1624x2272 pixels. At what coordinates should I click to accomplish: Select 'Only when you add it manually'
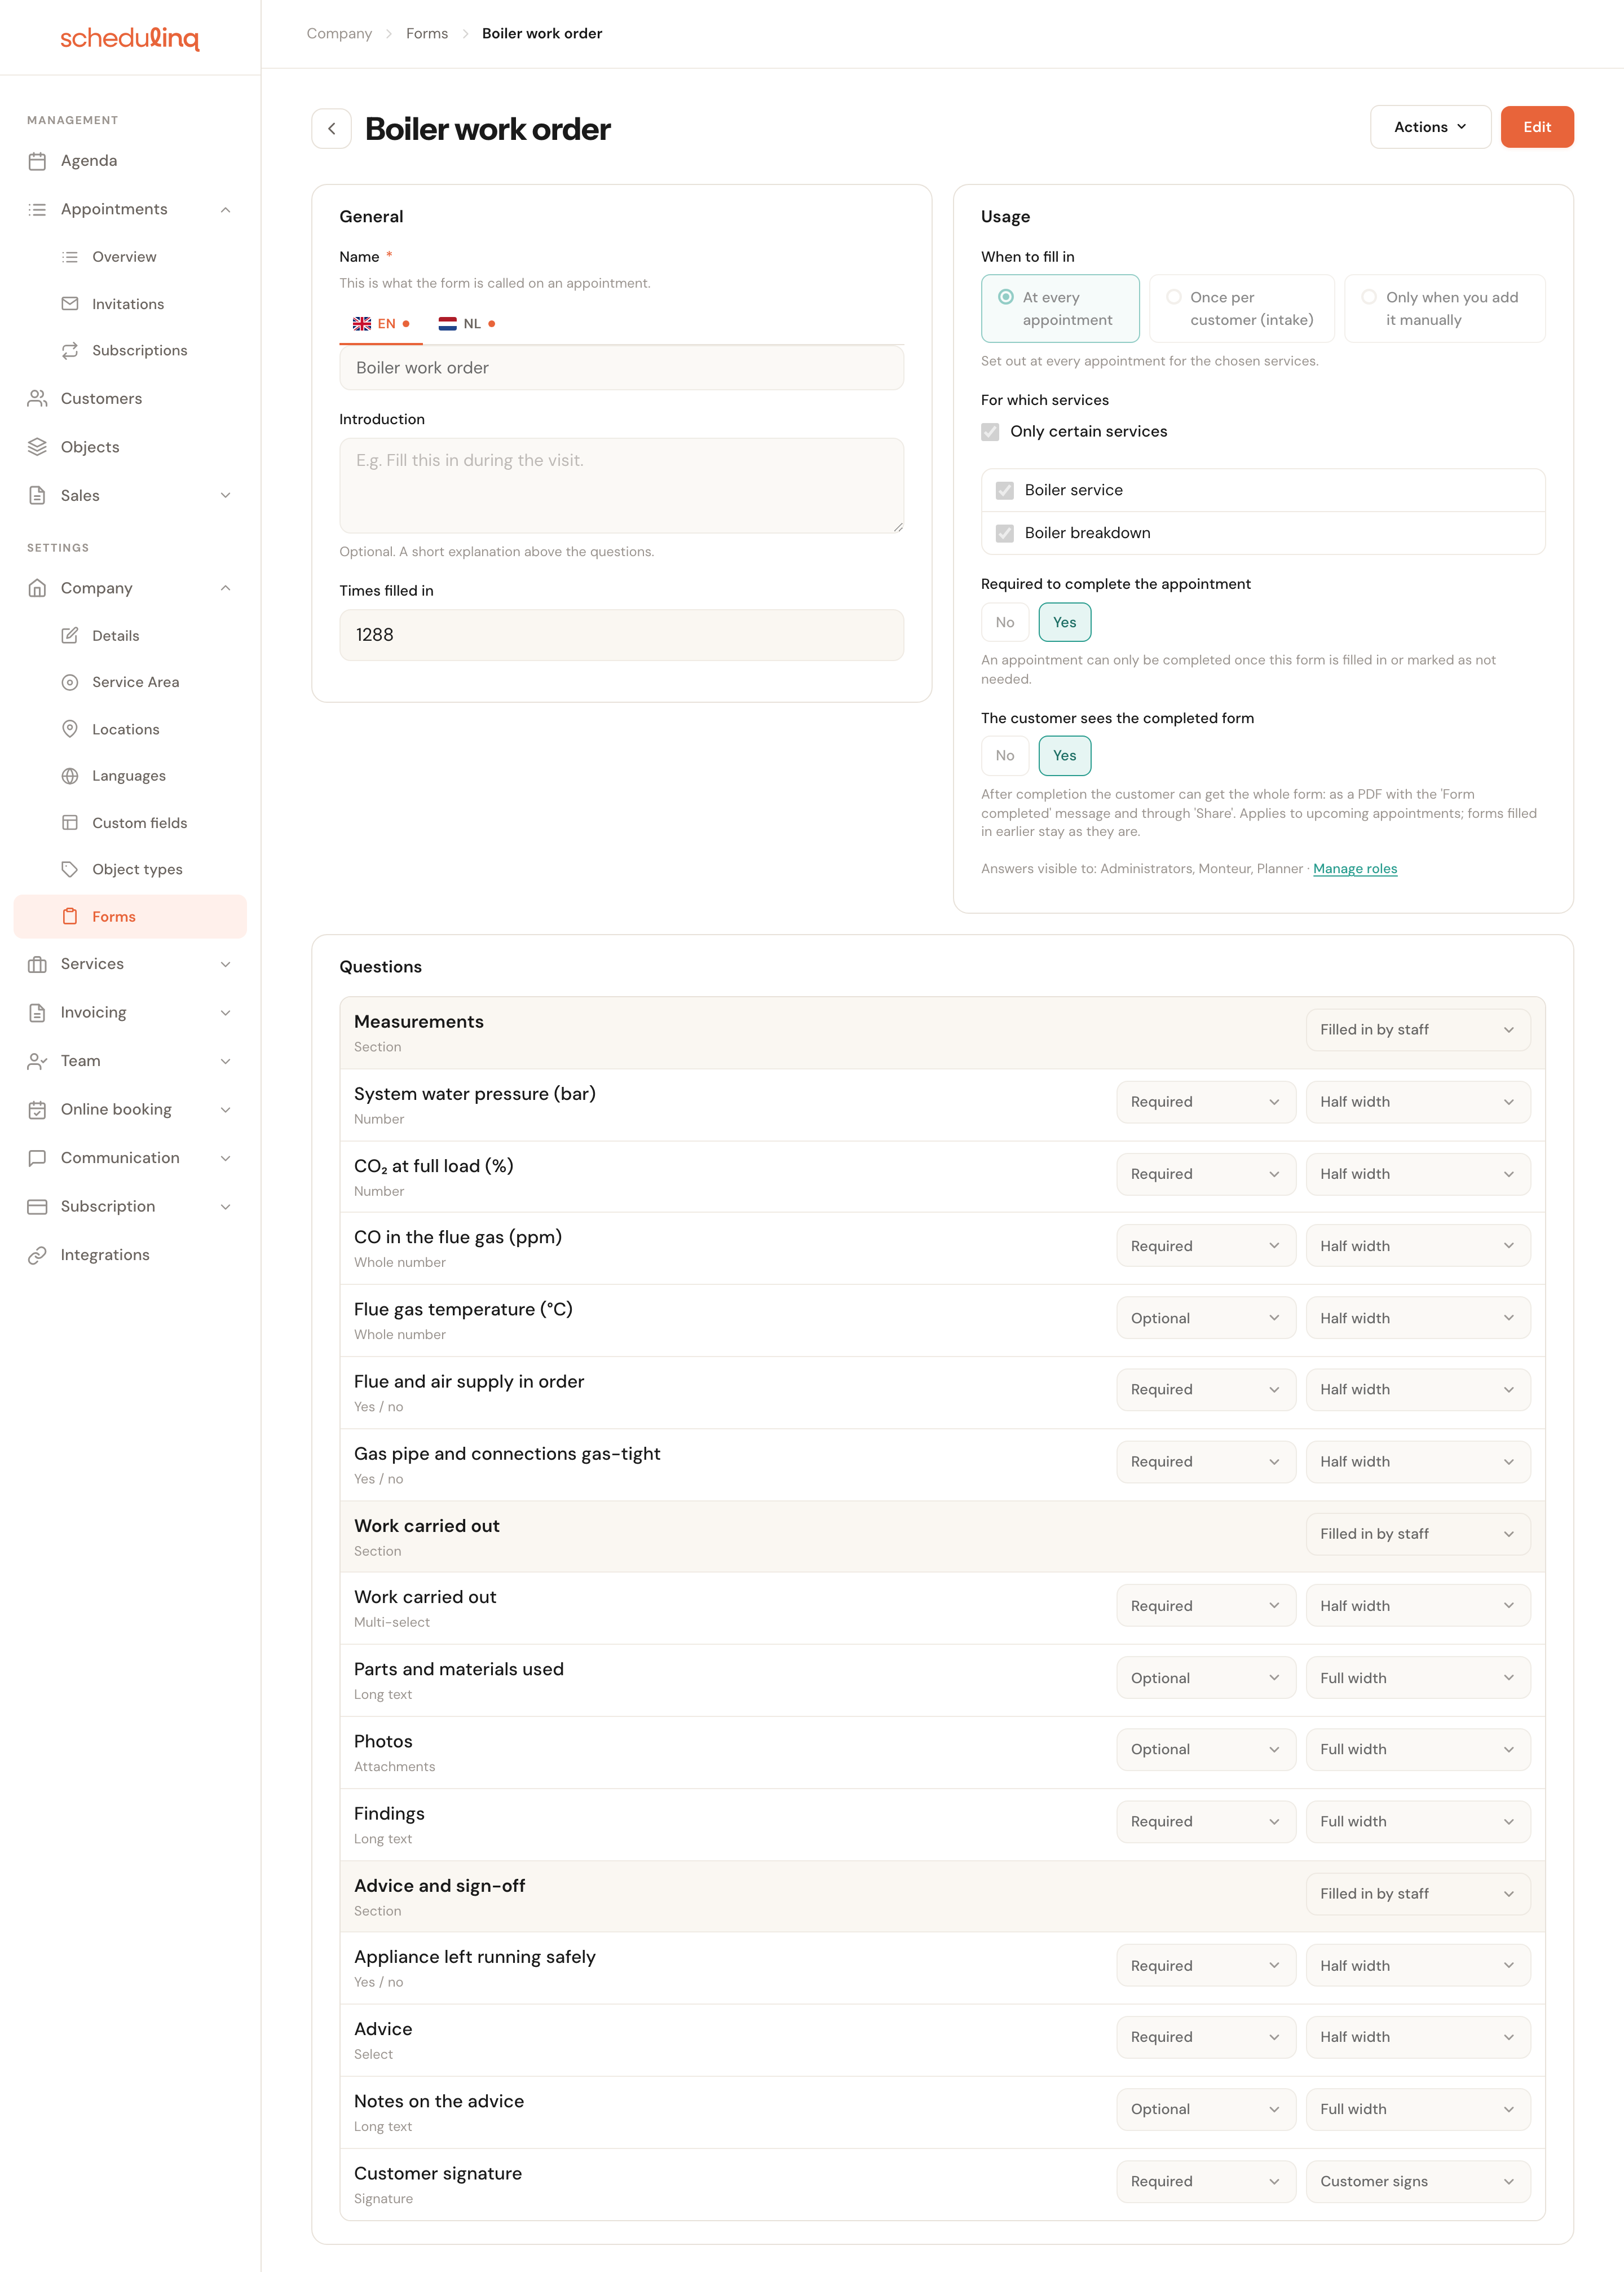(x=1445, y=309)
